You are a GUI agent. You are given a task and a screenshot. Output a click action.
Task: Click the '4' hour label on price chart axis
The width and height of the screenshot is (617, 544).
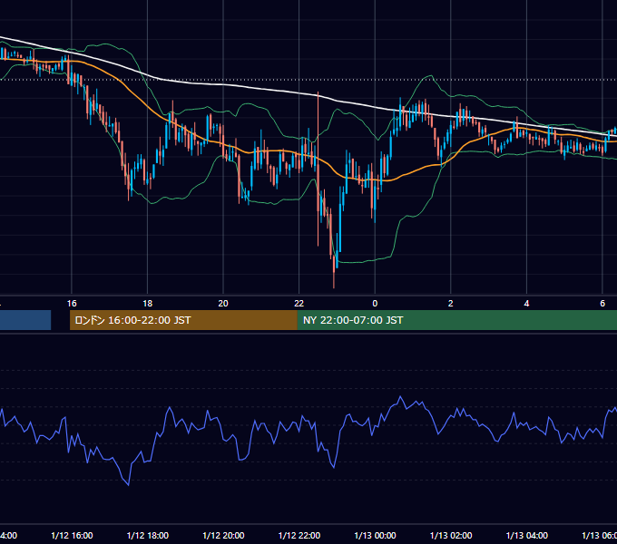pyautogui.click(x=526, y=304)
